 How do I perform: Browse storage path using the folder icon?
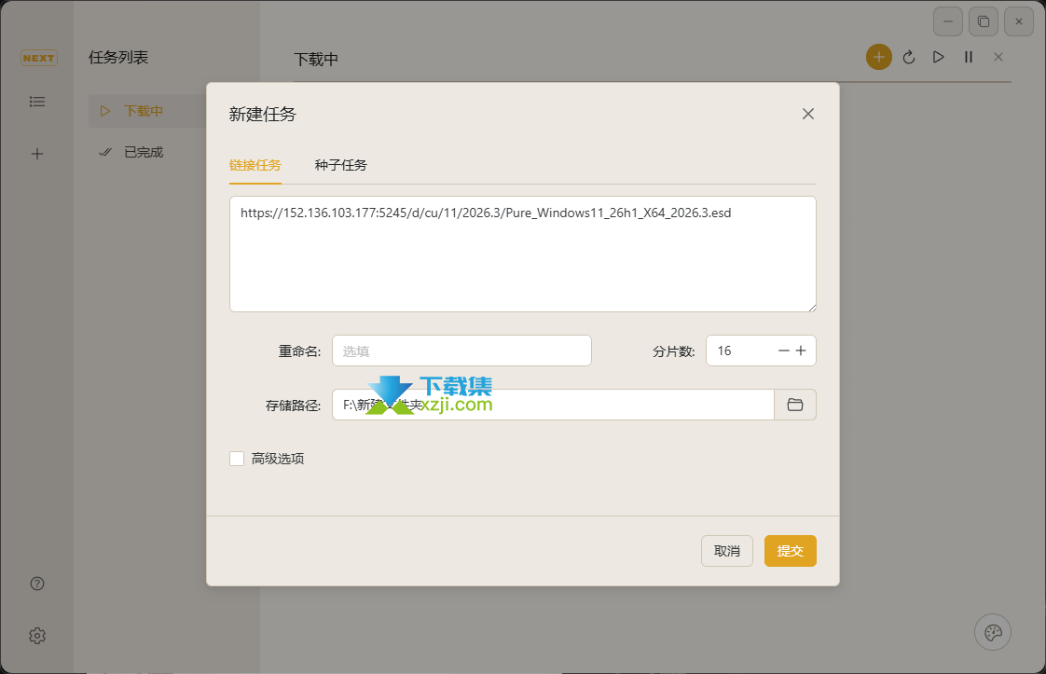(x=794, y=405)
